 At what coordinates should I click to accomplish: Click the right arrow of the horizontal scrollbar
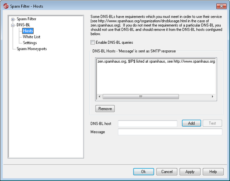tap(212, 97)
